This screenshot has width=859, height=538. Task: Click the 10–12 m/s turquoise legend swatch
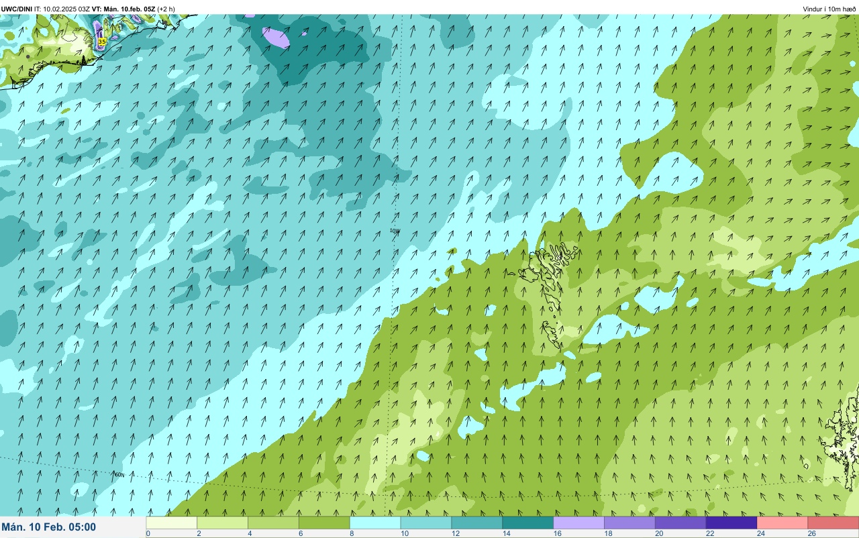[426, 523]
